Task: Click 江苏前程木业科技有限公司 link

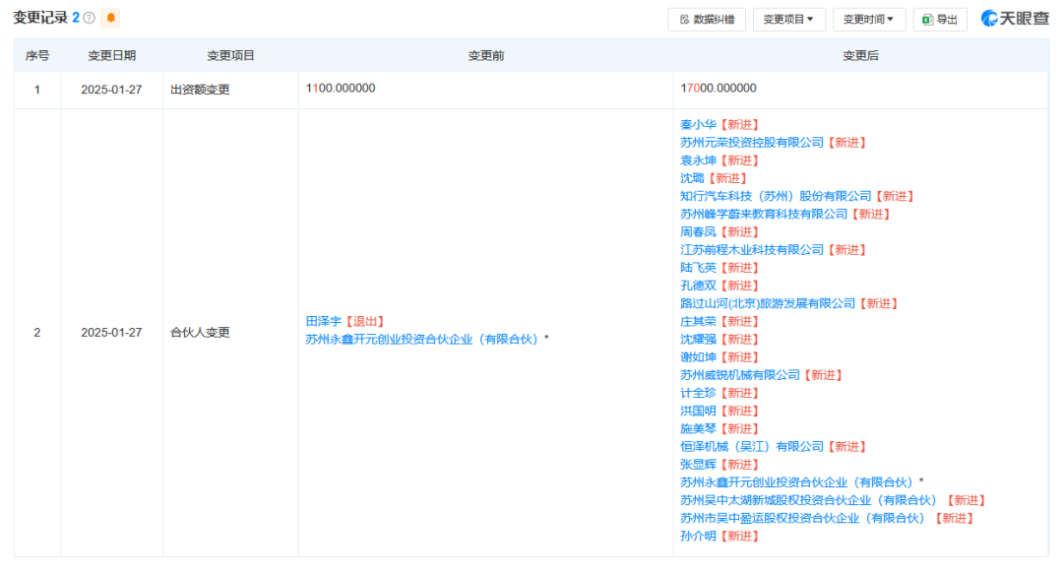Action: point(751,250)
